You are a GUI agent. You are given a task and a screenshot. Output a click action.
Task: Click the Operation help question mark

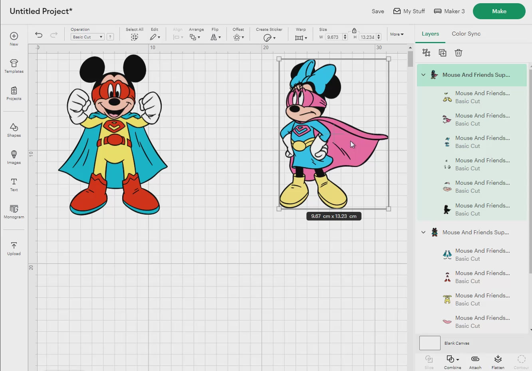tap(110, 37)
